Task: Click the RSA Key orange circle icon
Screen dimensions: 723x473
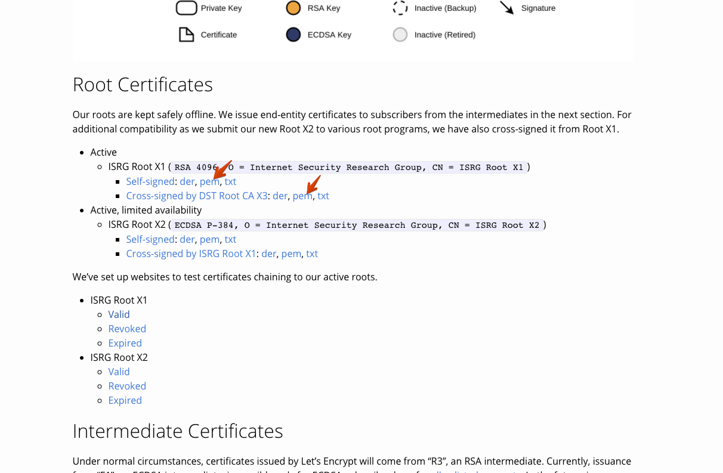Action: (292, 8)
